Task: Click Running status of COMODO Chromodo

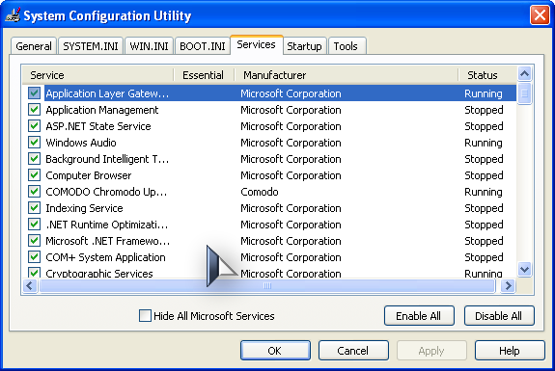Action: pyautogui.click(x=484, y=192)
